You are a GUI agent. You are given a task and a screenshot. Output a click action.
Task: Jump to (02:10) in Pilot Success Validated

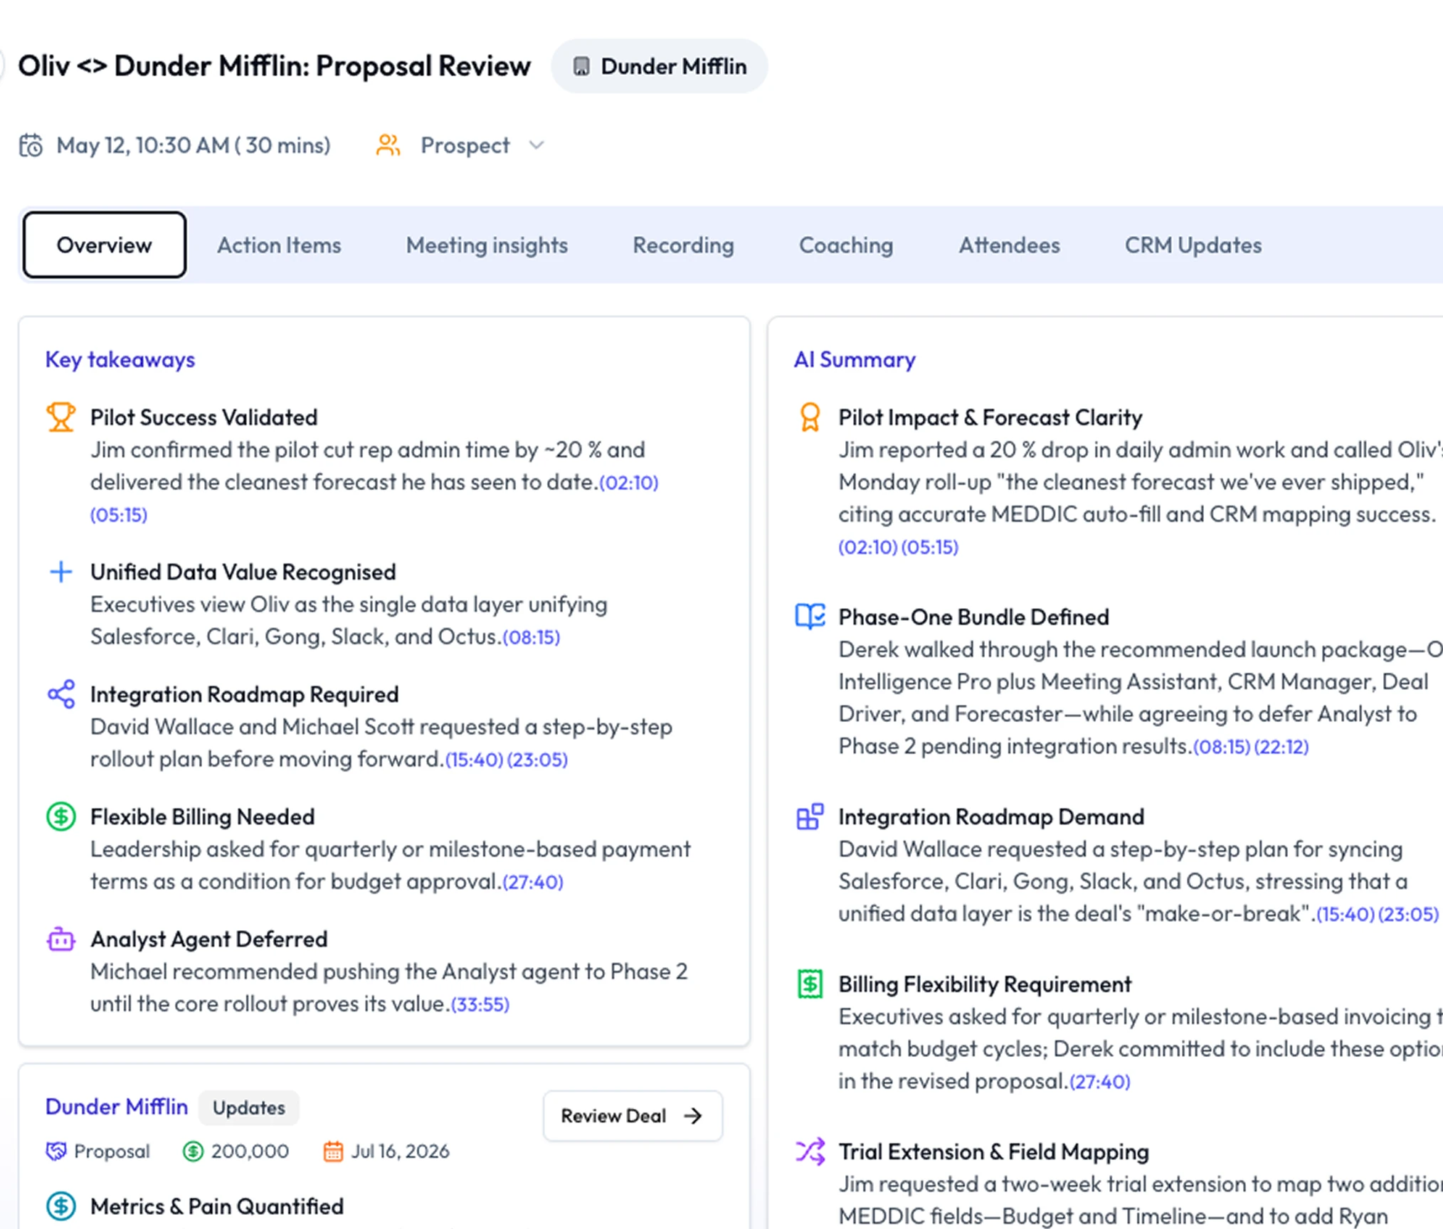(629, 483)
